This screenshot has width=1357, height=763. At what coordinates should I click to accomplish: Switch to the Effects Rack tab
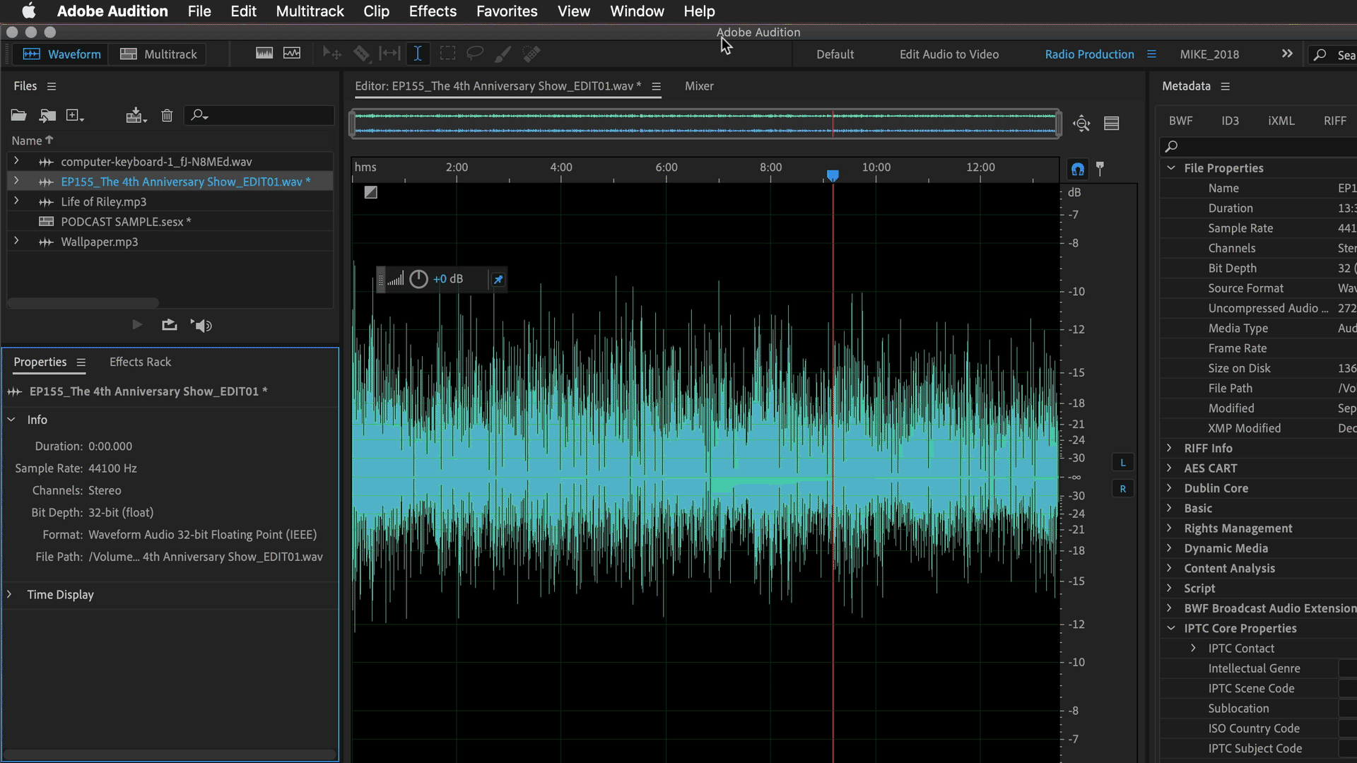140,362
